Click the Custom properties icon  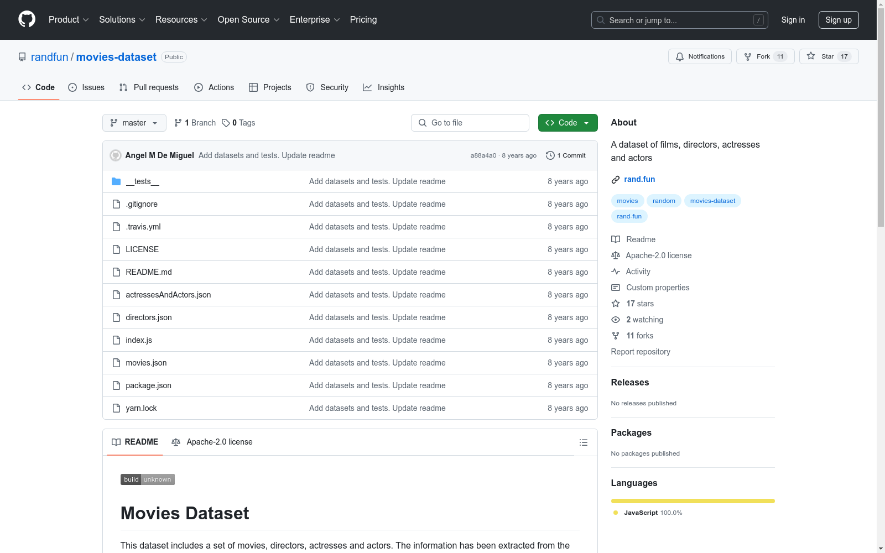[616, 288]
